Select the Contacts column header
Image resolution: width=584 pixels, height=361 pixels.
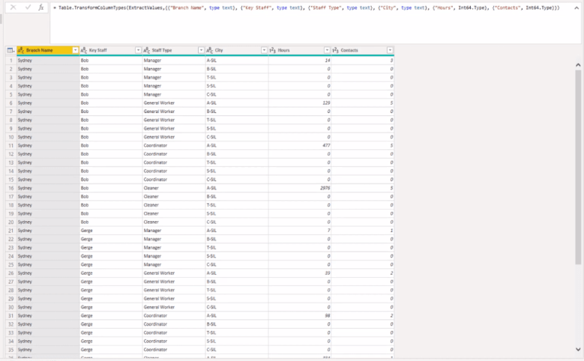pyautogui.click(x=363, y=50)
